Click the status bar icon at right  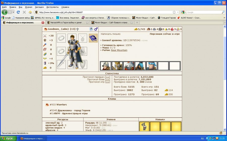(x=221, y=133)
